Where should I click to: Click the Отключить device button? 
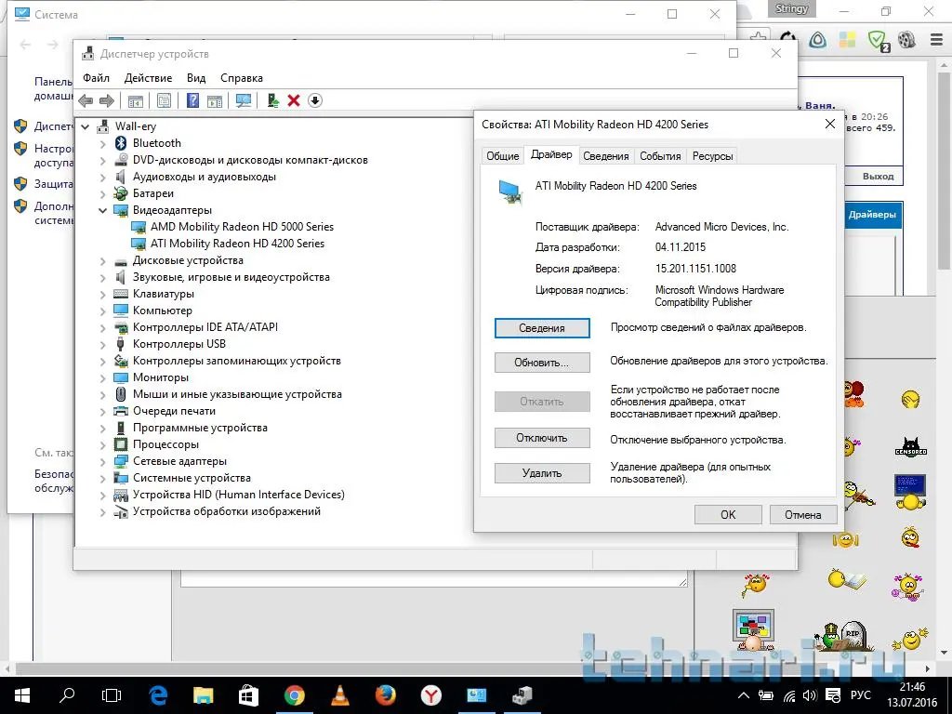coord(542,438)
